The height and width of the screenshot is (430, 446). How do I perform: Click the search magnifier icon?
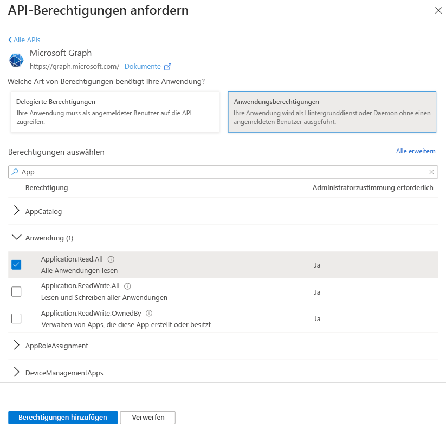tap(14, 172)
